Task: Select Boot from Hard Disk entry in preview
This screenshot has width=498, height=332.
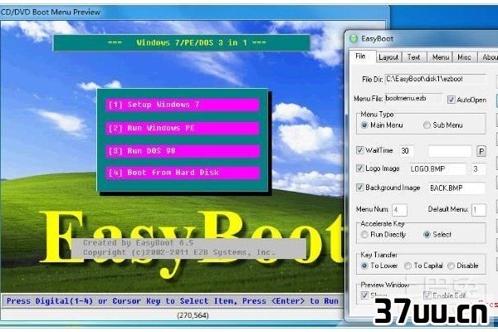Action: coord(183,173)
